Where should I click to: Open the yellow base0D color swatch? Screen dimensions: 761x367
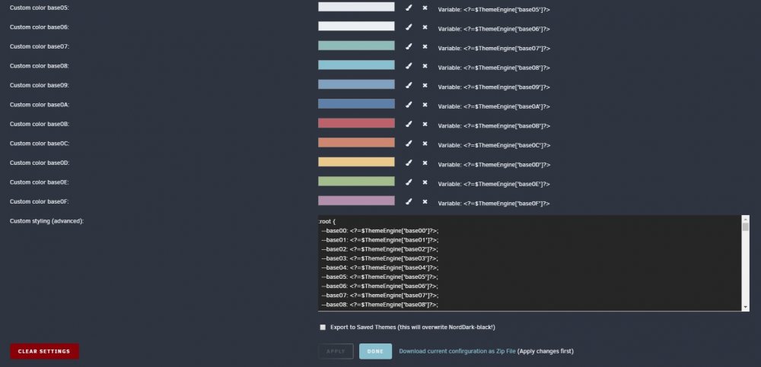pyautogui.click(x=356, y=162)
